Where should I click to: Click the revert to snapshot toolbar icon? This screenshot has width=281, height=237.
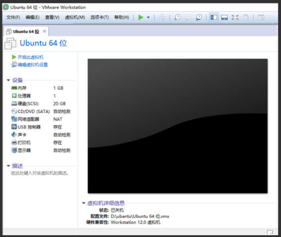pyautogui.click(x=188, y=17)
